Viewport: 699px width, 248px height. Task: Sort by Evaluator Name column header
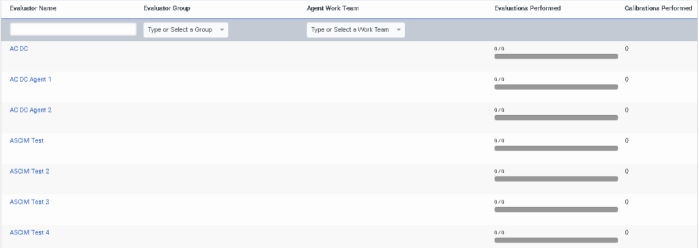click(x=33, y=8)
